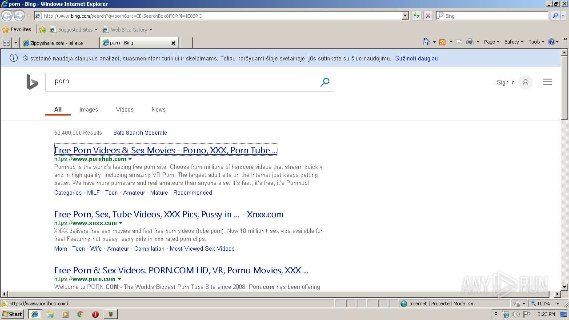Click the IE Bing search box
569x320 pixels.
[493, 16]
